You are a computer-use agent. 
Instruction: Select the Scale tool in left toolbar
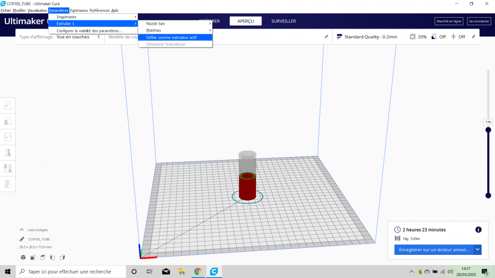click(x=7, y=121)
